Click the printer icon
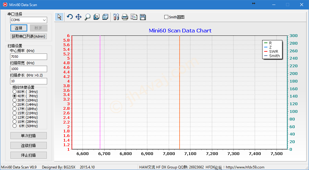This screenshot has height=170, width=309. (x=125, y=17)
